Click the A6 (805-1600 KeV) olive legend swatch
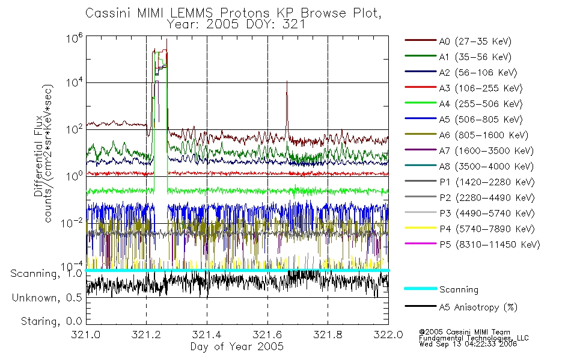Viewport: 571px width, 361px height. pyautogui.click(x=421, y=134)
